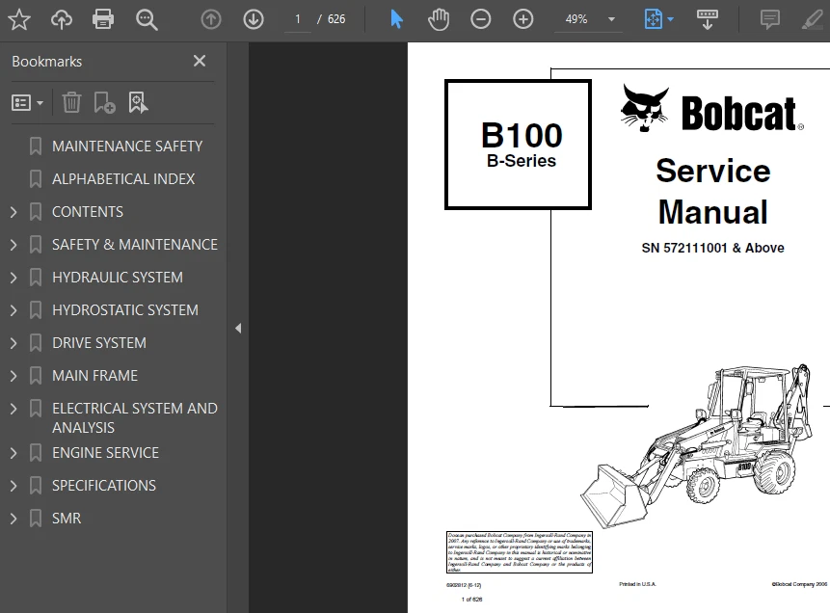Screen dimensions: 830x613
Task: Expand the HYDRAULIC SYSTEM bookmark
Action: (x=13, y=277)
